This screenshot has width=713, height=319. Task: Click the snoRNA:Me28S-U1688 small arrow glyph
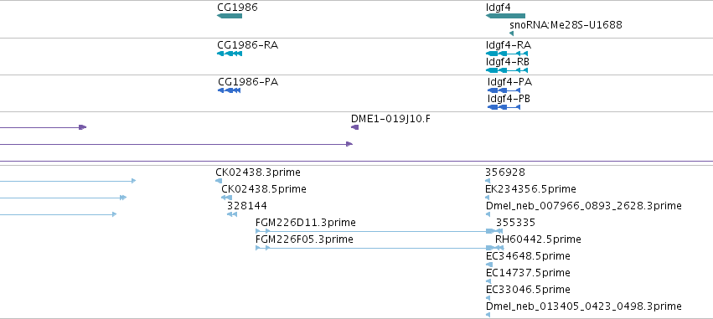(x=512, y=33)
